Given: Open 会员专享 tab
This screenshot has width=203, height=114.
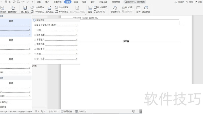Looking at the screenshot, I should coord(116,2).
